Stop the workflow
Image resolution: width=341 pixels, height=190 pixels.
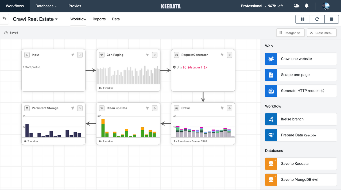tap(332, 19)
